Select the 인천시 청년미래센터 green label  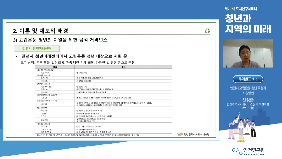point(37,48)
